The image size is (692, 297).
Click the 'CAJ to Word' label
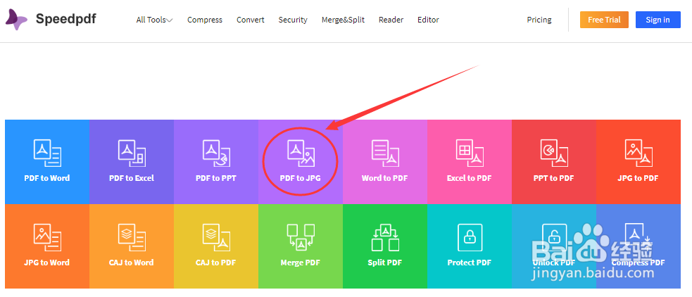(132, 263)
